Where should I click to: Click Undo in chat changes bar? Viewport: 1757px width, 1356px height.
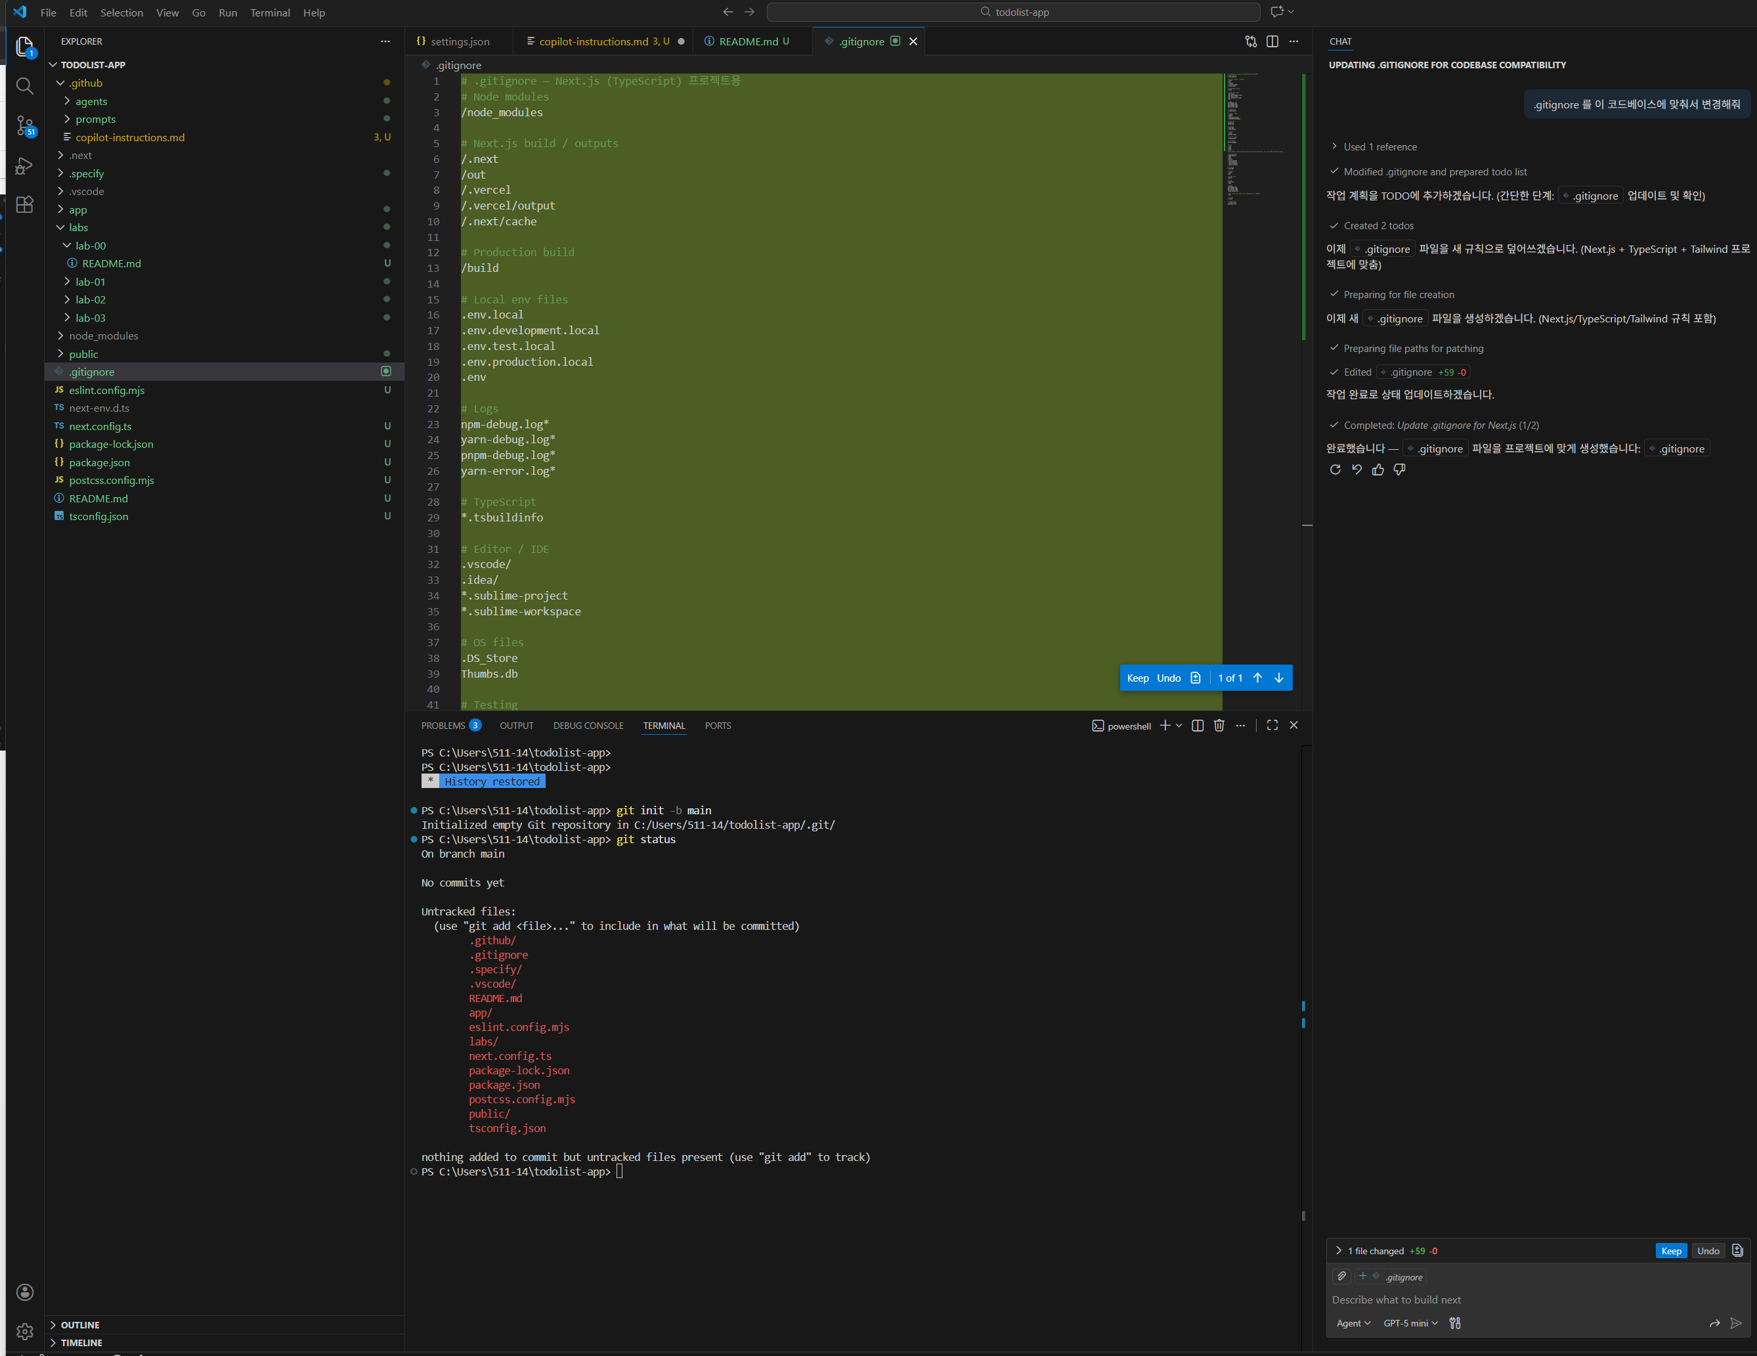pyautogui.click(x=1707, y=1250)
